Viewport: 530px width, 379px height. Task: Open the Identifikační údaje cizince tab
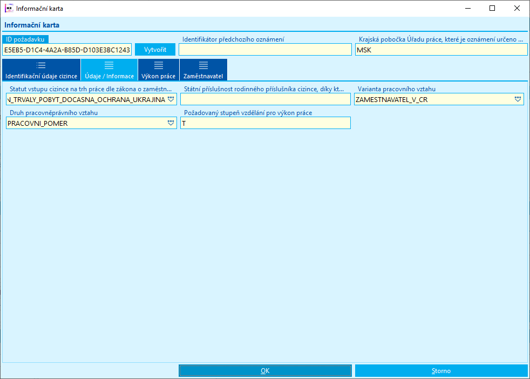tap(41, 70)
